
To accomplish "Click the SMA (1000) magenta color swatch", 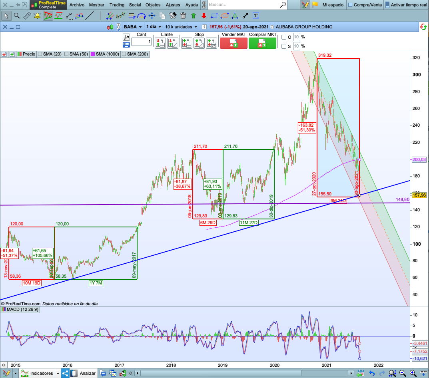I will coord(92,54).
